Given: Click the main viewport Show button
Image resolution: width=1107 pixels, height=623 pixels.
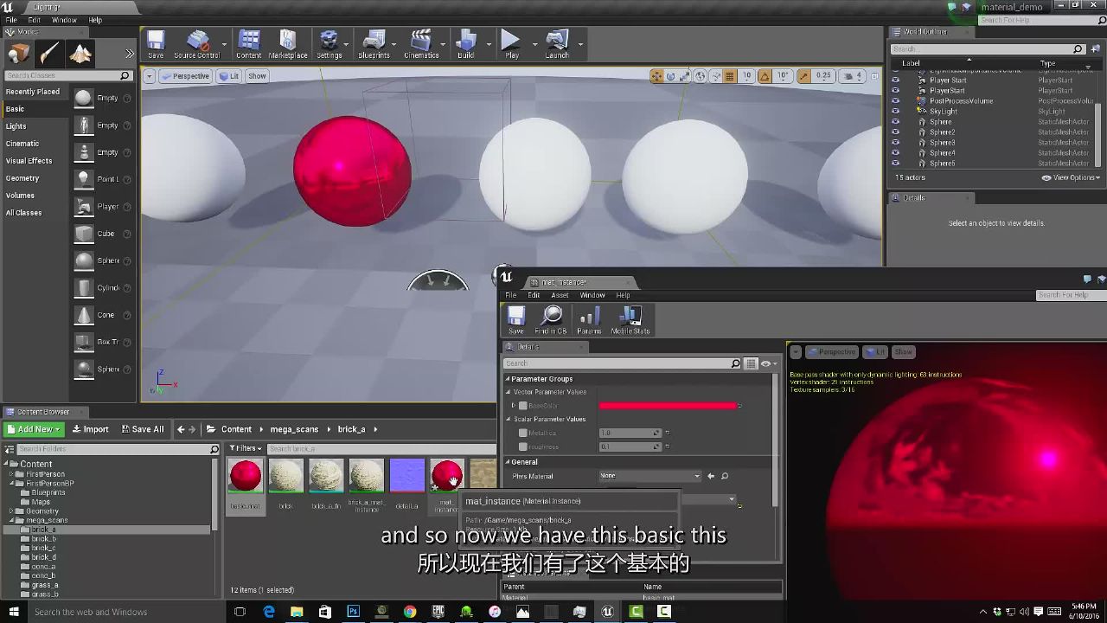Looking at the screenshot, I should point(258,76).
